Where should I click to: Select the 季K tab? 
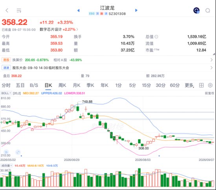90,85
